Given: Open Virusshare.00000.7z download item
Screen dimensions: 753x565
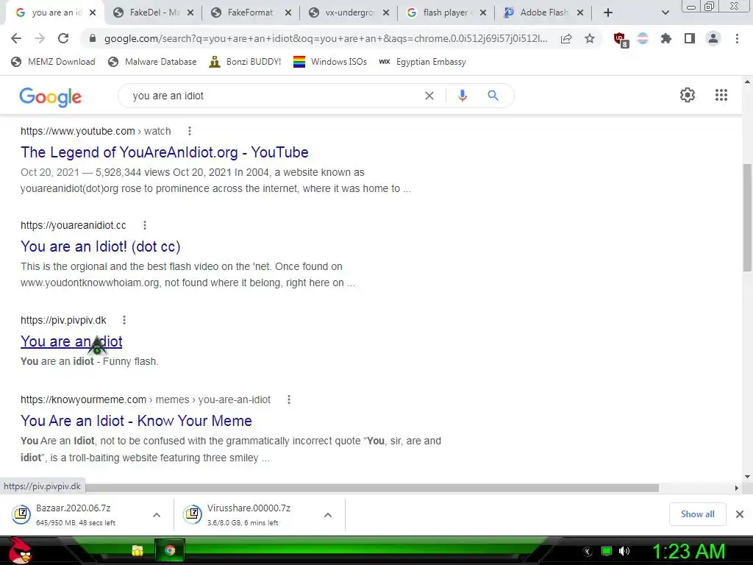Looking at the screenshot, I should point(249,514).
